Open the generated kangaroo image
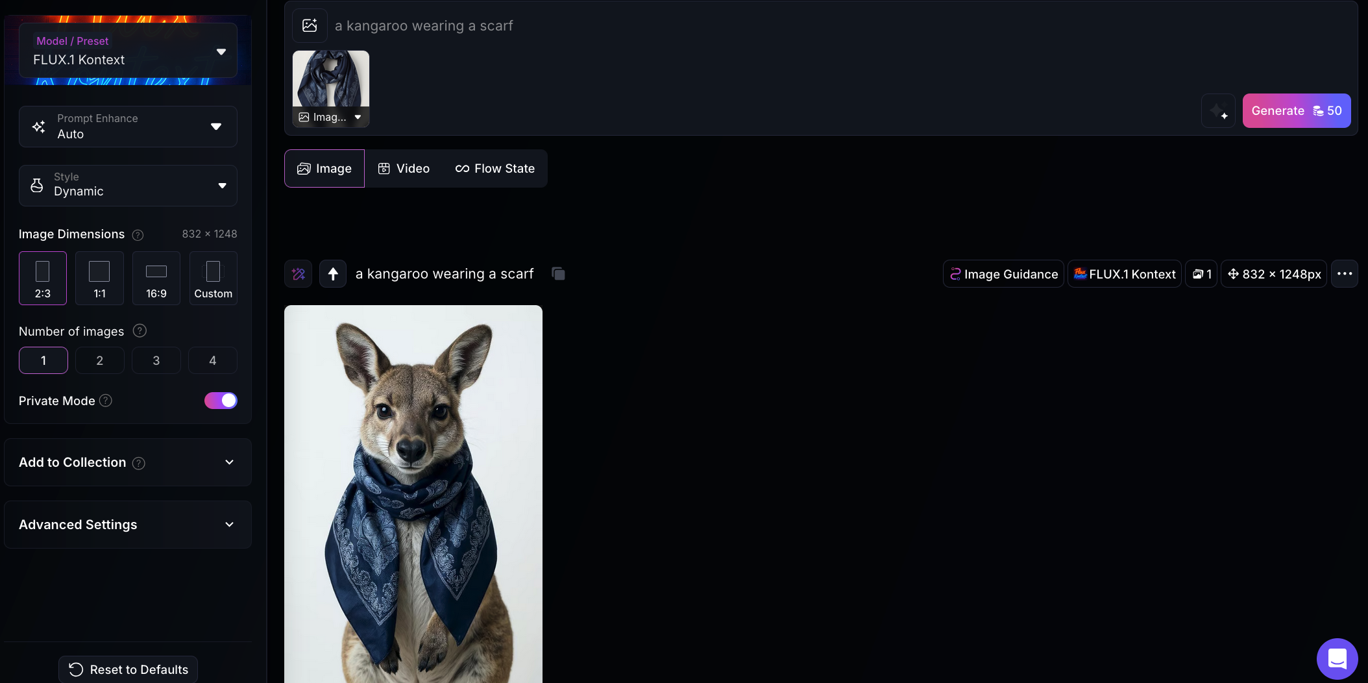Viewport: 1368px width, 683px height. (x=413, y=494)
